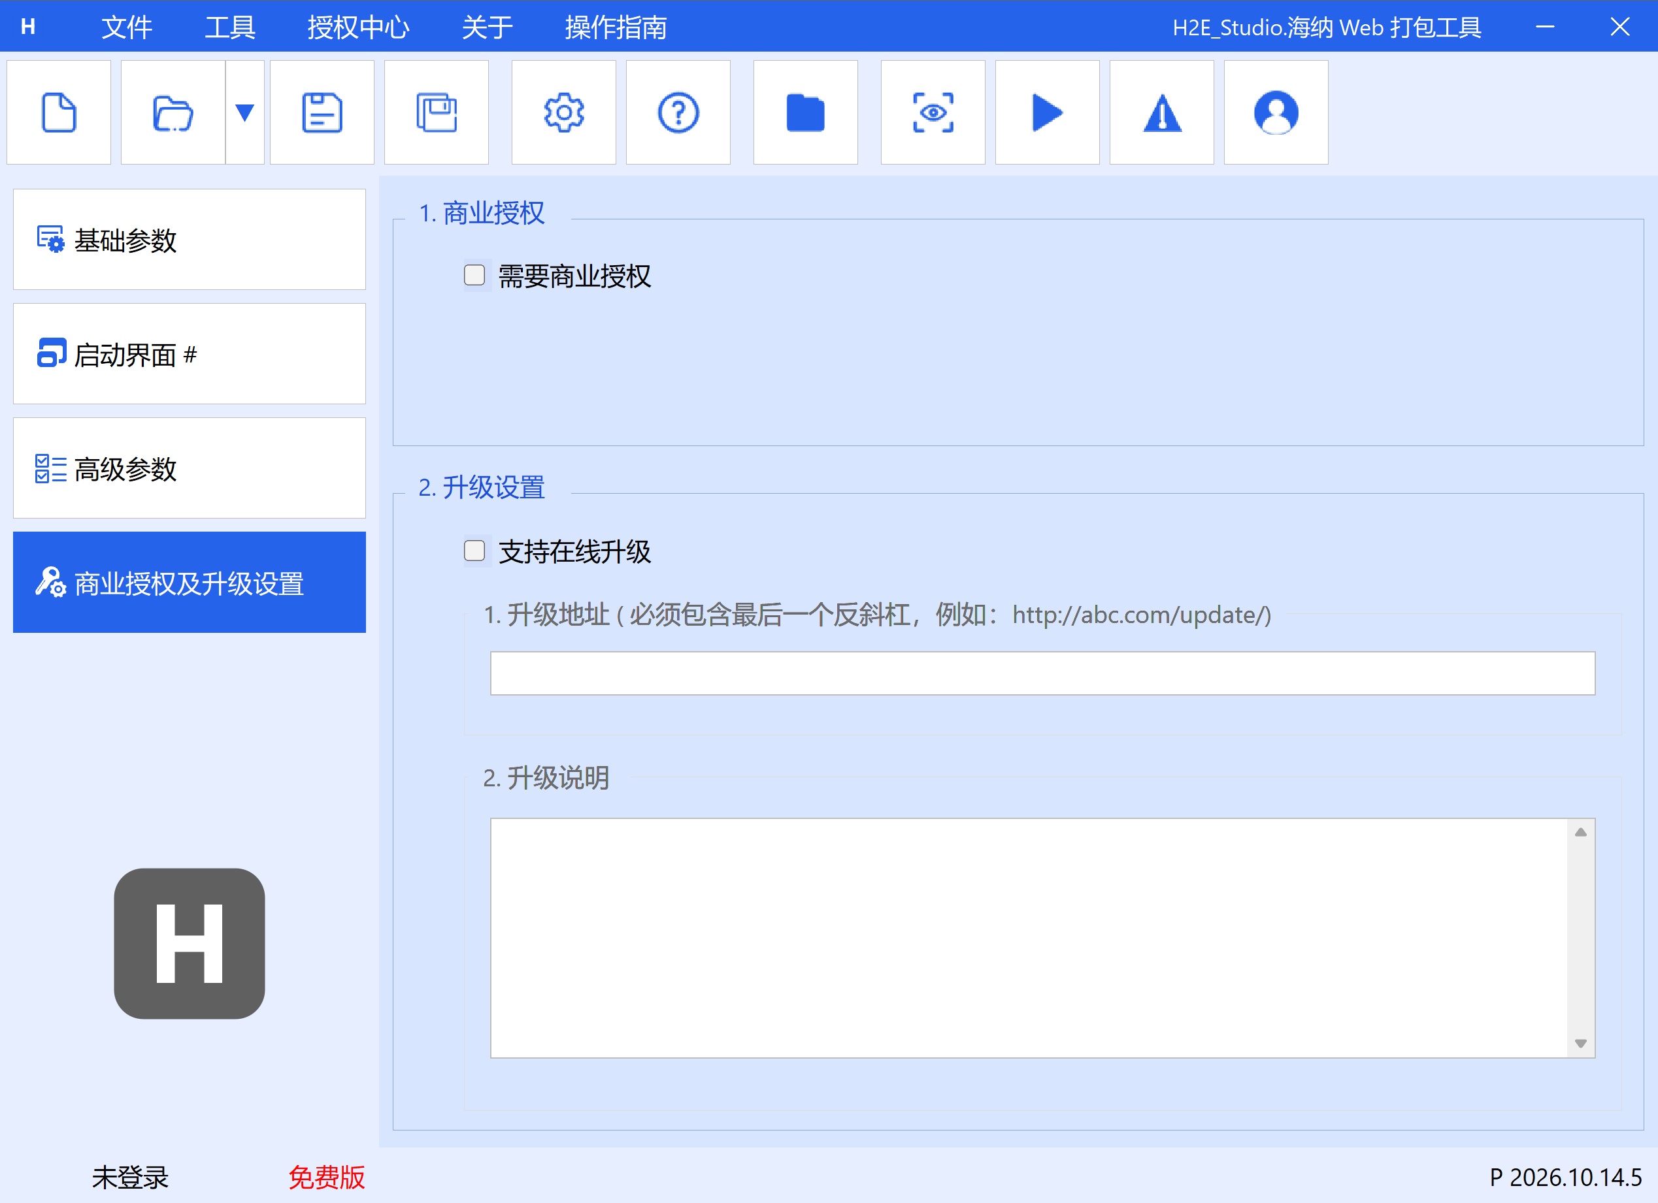Click the 升级说明 scrollbar down arrow
This screenshot has height=1203, width=1658.
tap(1580, 1044)
